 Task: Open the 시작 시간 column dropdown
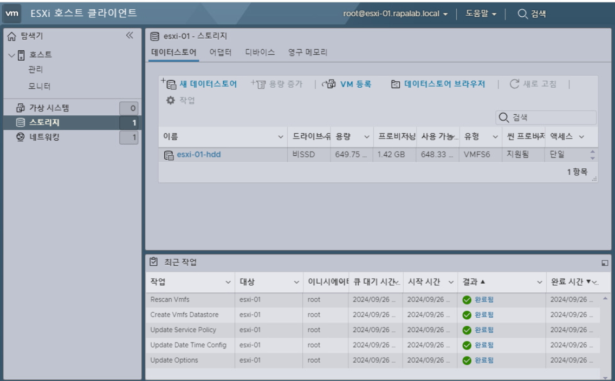click(x=451, y=282)
